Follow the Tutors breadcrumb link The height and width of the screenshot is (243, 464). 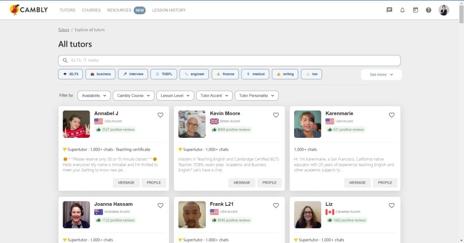[63, 30]
